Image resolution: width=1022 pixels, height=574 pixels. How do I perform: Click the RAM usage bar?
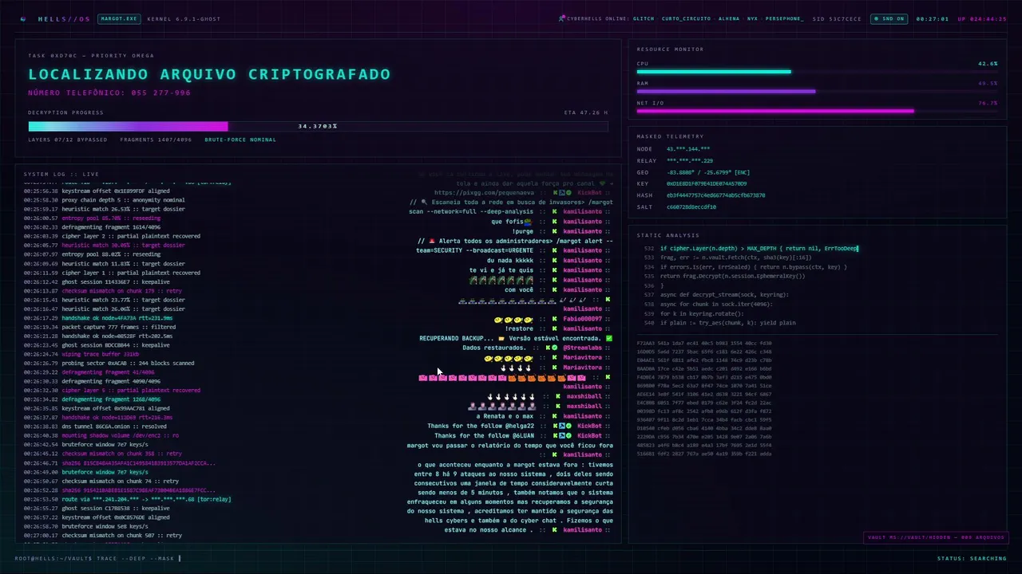[817, 92]
